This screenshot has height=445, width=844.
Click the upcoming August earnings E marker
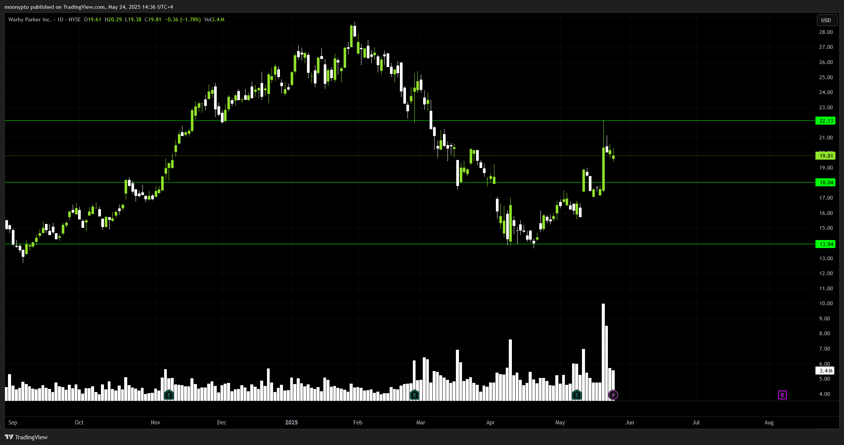point(782,395)
